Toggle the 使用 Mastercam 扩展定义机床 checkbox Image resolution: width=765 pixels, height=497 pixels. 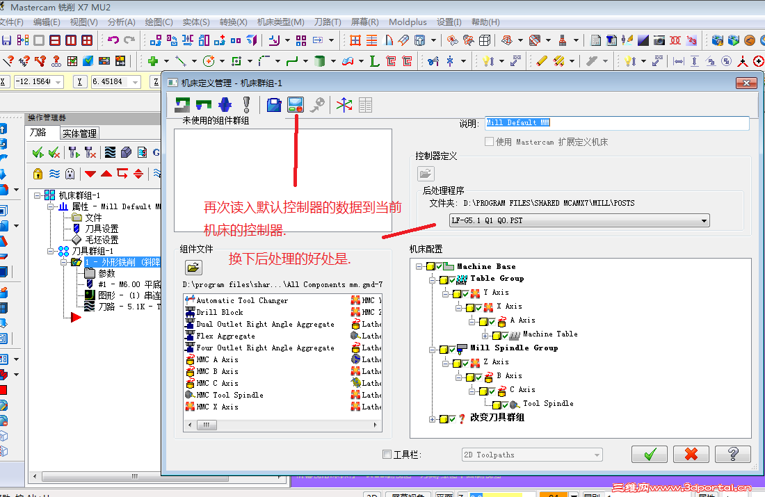489,141
